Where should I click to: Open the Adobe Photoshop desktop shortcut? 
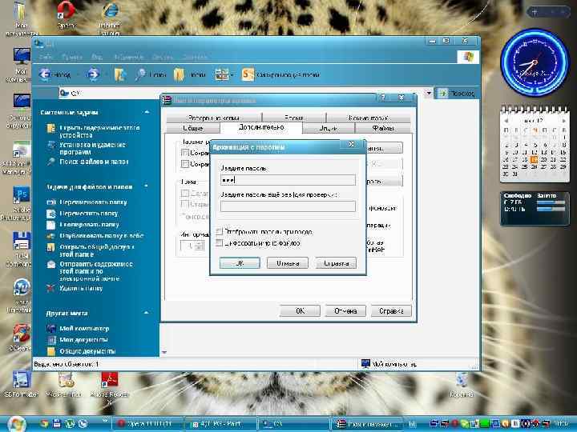tap(20, 203)
